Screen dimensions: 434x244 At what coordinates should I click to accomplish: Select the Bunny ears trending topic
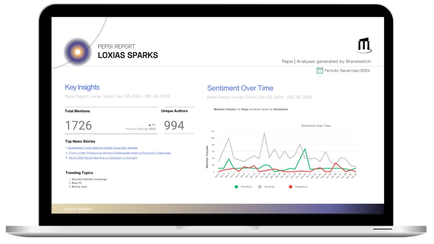[79, 187]
